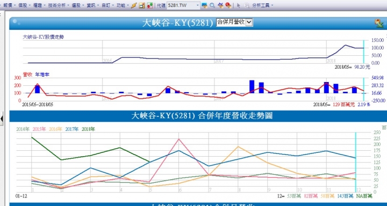
Task: Click the red 營收 legend label
Action: (27, 75)
